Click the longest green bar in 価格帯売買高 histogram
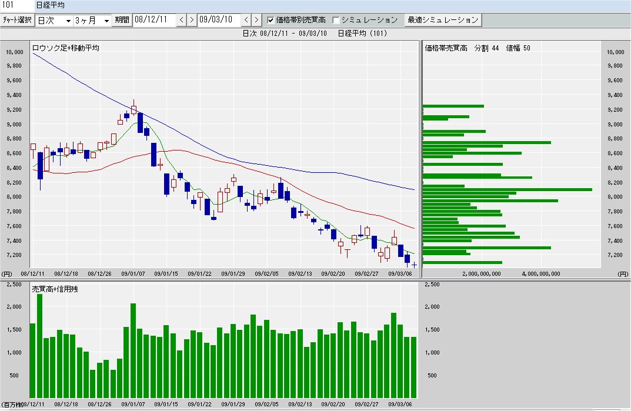 [x=507, y=189]
